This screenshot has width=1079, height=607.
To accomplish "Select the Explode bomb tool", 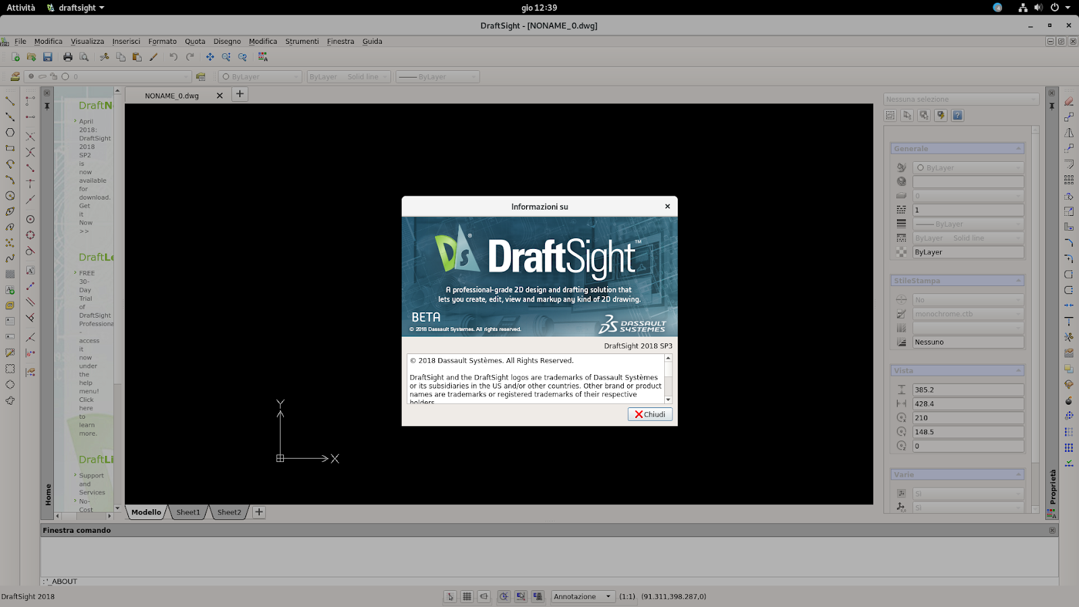I will pos(1069,400).
